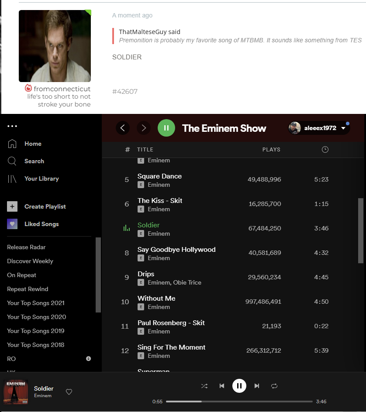Image resolution: width=366 pixels, height=412 pixels.
Task: Toggle shuffle in the player bar
Action: point(204,386)
